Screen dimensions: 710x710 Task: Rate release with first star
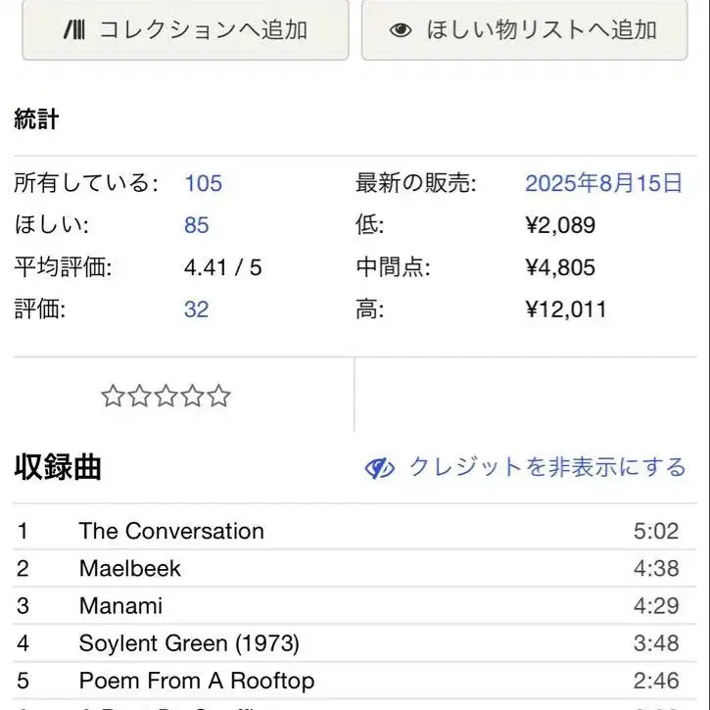[113, 397]
